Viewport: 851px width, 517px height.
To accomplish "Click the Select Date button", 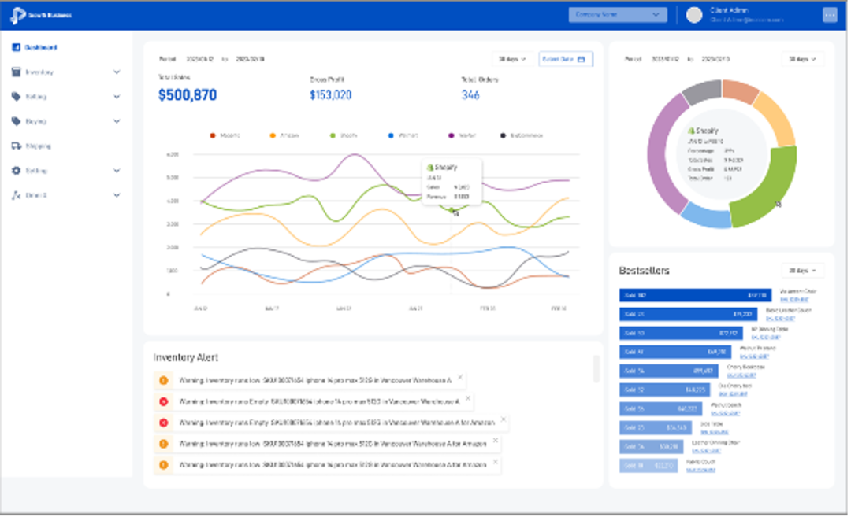I will [566, 59].
